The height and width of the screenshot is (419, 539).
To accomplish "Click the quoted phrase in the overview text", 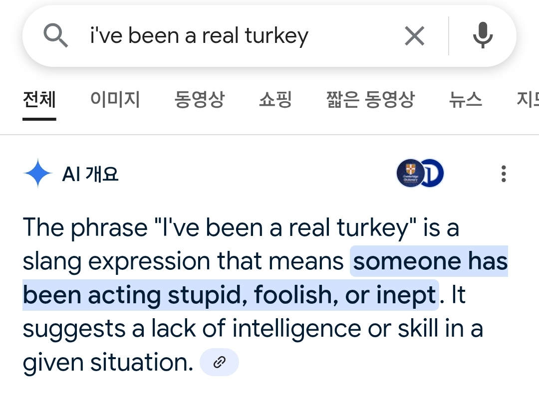I will pos(285,227).
